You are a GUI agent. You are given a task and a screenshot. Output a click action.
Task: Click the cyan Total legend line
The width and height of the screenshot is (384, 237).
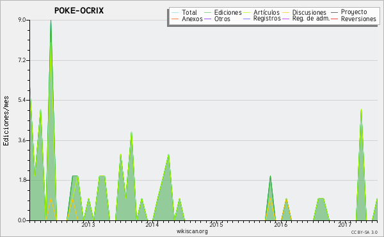tap(175, 12)
